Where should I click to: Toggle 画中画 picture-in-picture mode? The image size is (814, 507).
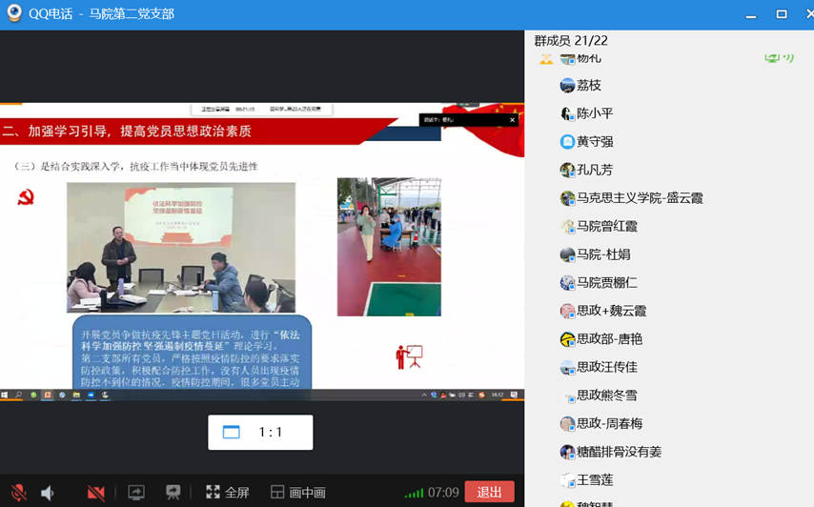297,493
